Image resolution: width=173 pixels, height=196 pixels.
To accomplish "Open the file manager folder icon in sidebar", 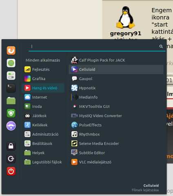I will [11, 101].
